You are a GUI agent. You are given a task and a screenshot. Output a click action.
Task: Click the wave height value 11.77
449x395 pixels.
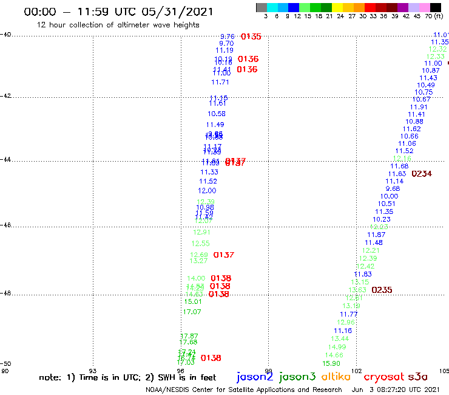point(349,314)
